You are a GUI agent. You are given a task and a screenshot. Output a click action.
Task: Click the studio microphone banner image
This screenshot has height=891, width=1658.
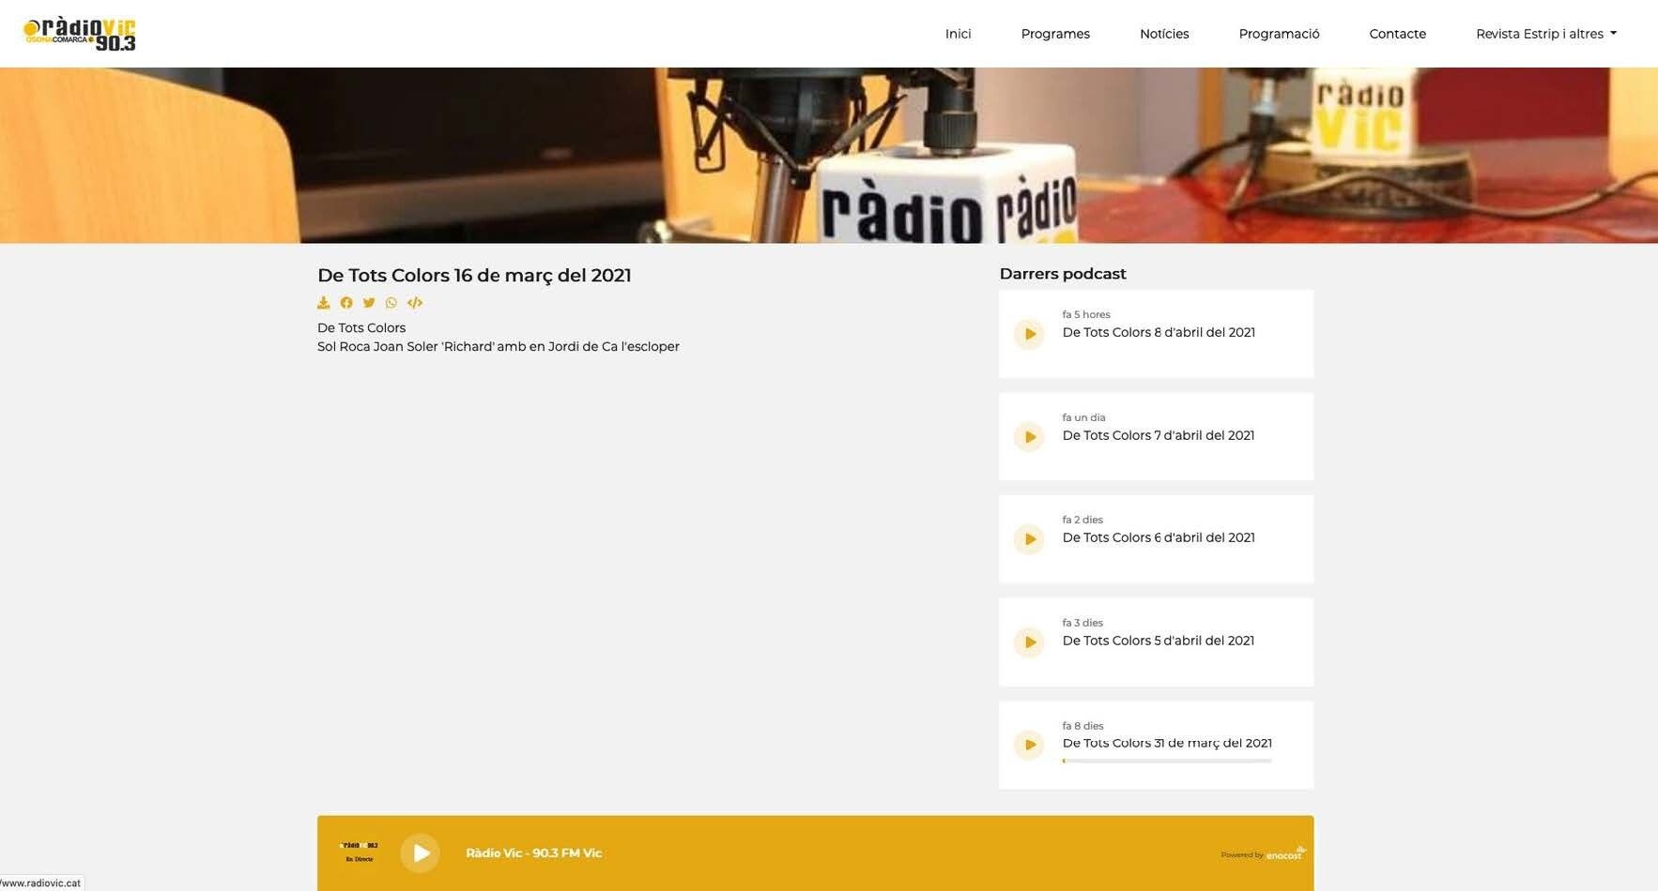point(829,156)
